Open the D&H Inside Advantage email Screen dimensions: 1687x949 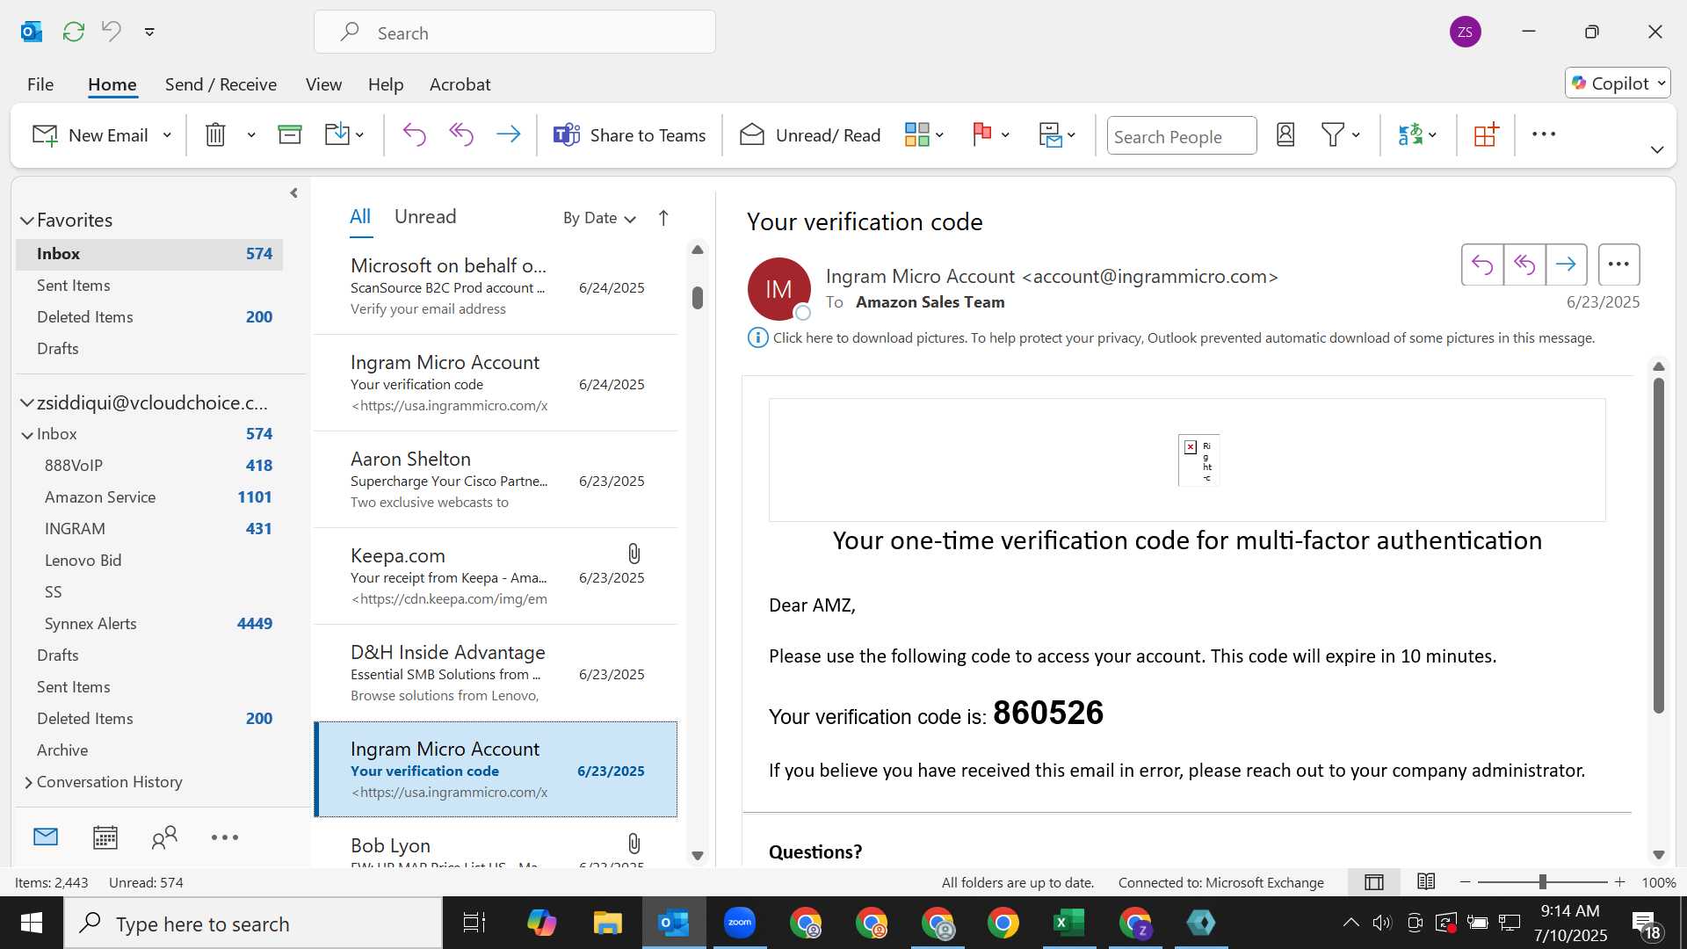(496, 673)
